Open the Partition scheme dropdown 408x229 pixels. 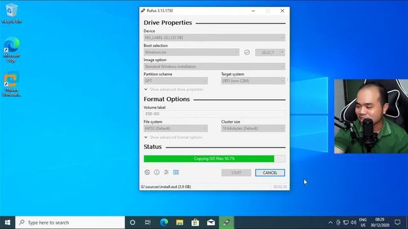click(x=176, y=81)
